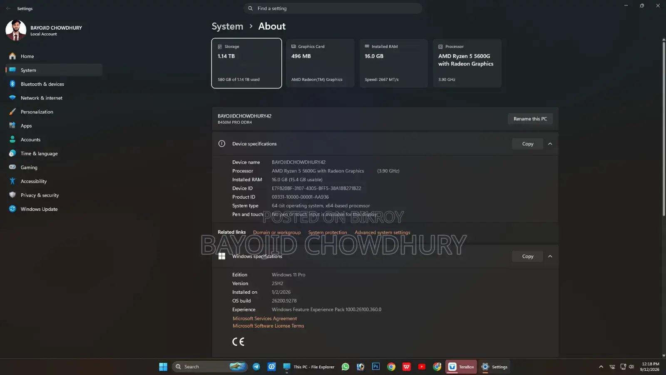
Task: Go to Network & internet settings
Action: [53, 98]
